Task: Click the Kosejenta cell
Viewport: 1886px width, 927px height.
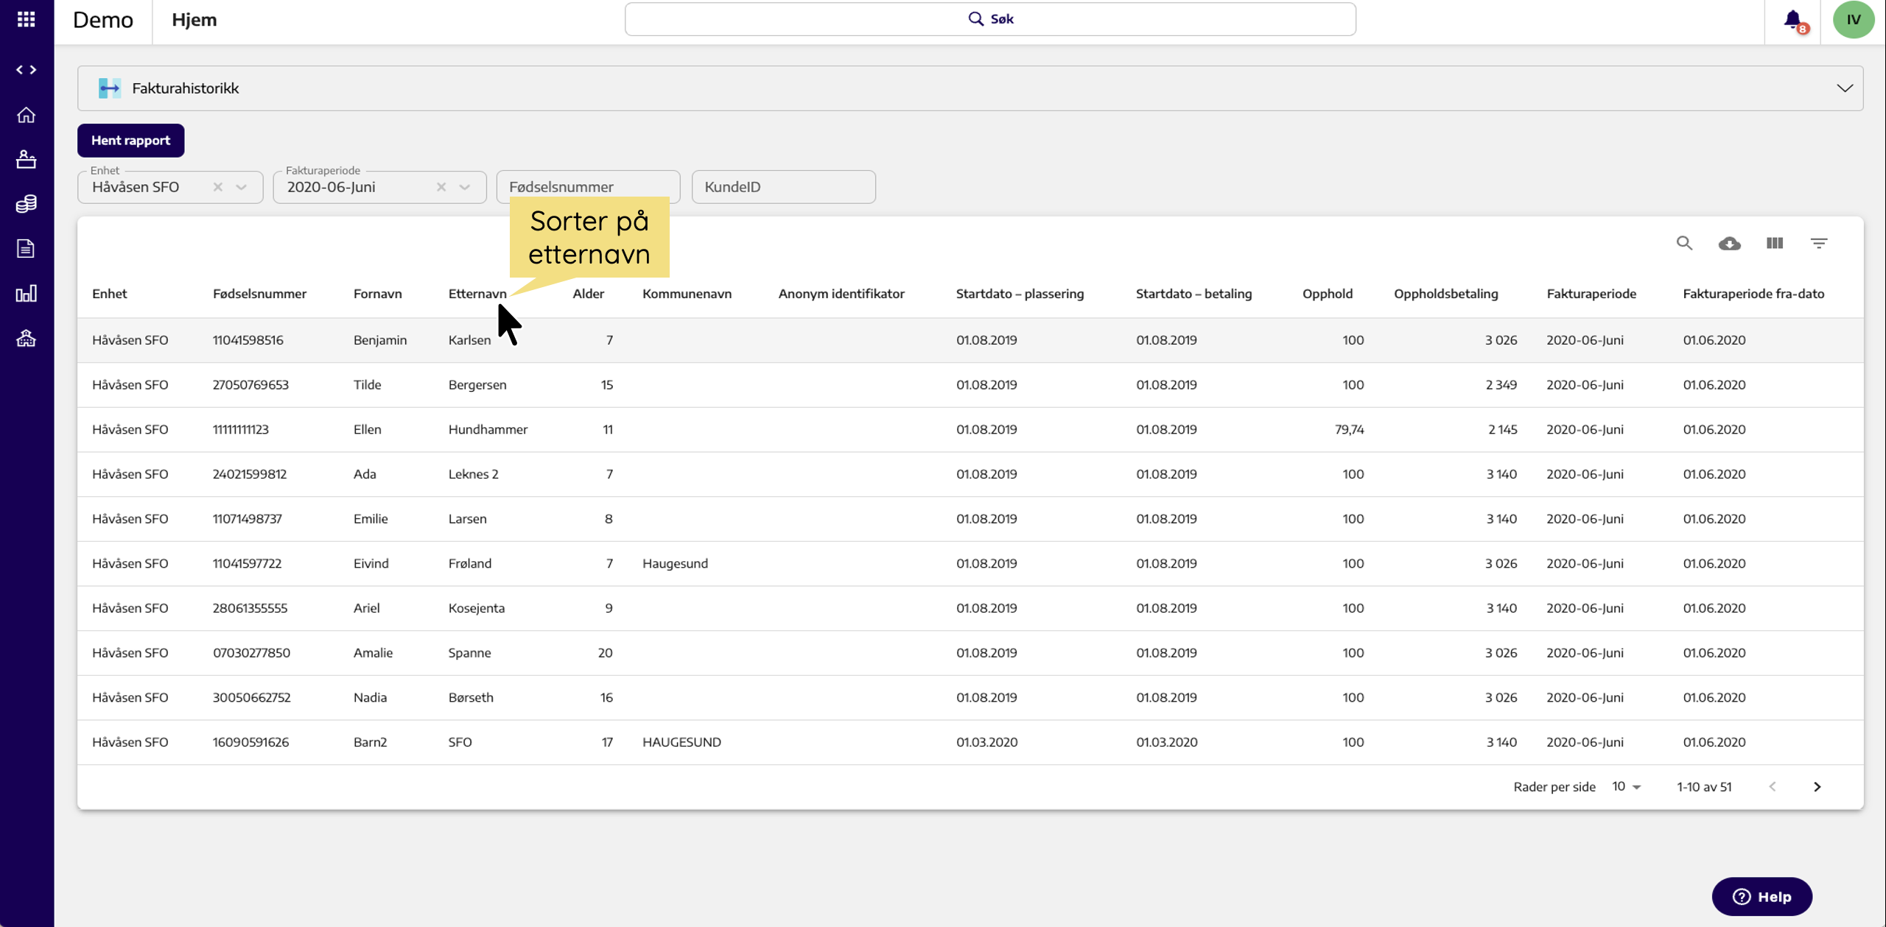Action: [477, 608]
